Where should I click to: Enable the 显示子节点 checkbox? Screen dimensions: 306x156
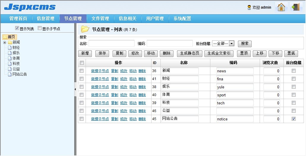pos(40,28)
